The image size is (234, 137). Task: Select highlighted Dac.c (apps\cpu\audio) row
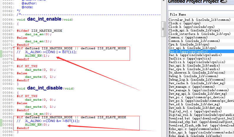[x=201, y=51]
